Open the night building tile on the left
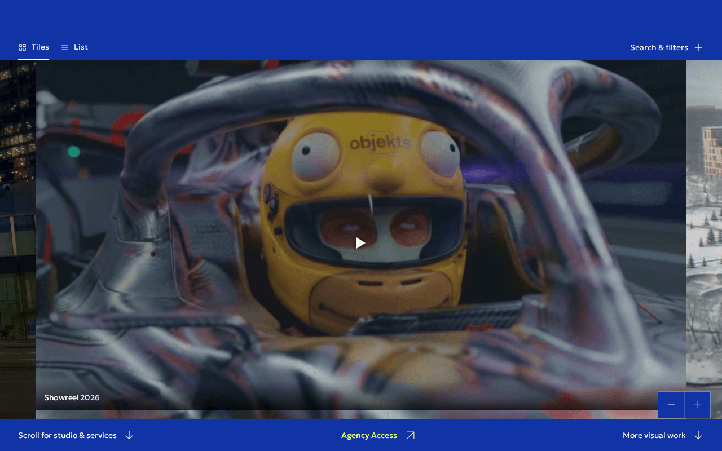722x451 pixels. click(18, 240)
